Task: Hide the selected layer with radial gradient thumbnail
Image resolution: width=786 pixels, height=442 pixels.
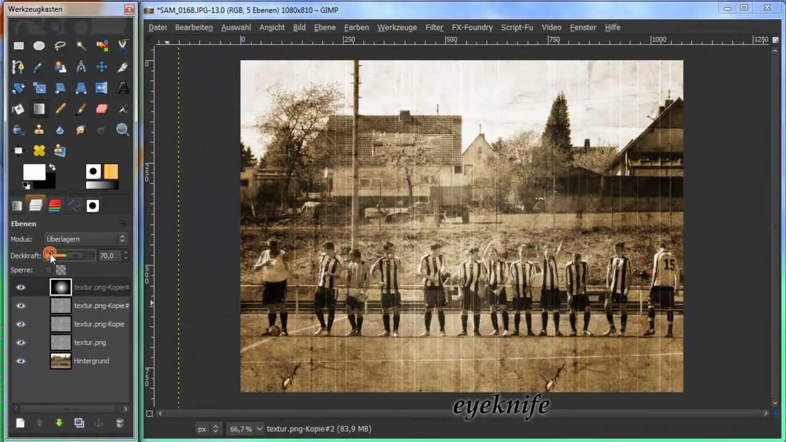Action: 21,287
